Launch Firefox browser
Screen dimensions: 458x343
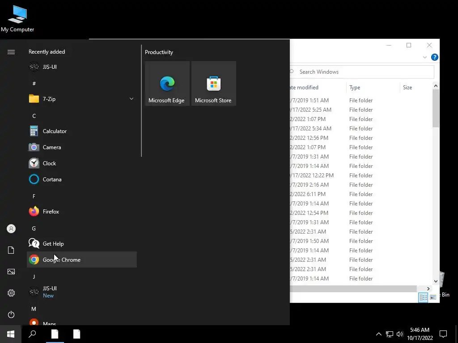(82, 211)
